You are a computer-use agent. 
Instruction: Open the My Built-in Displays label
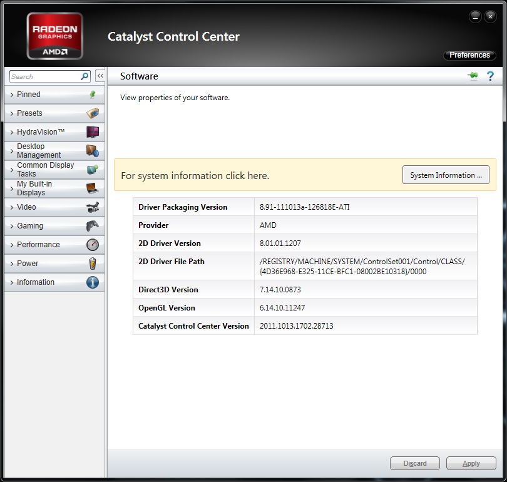click(34, 188)
